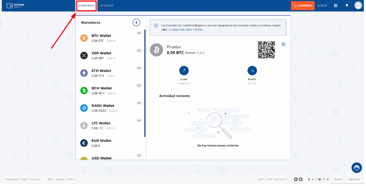Select the Ethereum ETH Wallet icon
The image size is (366, 186).
[84, 73]
